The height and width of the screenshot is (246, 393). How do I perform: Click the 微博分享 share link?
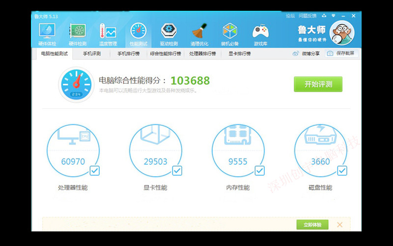point(311,54)
